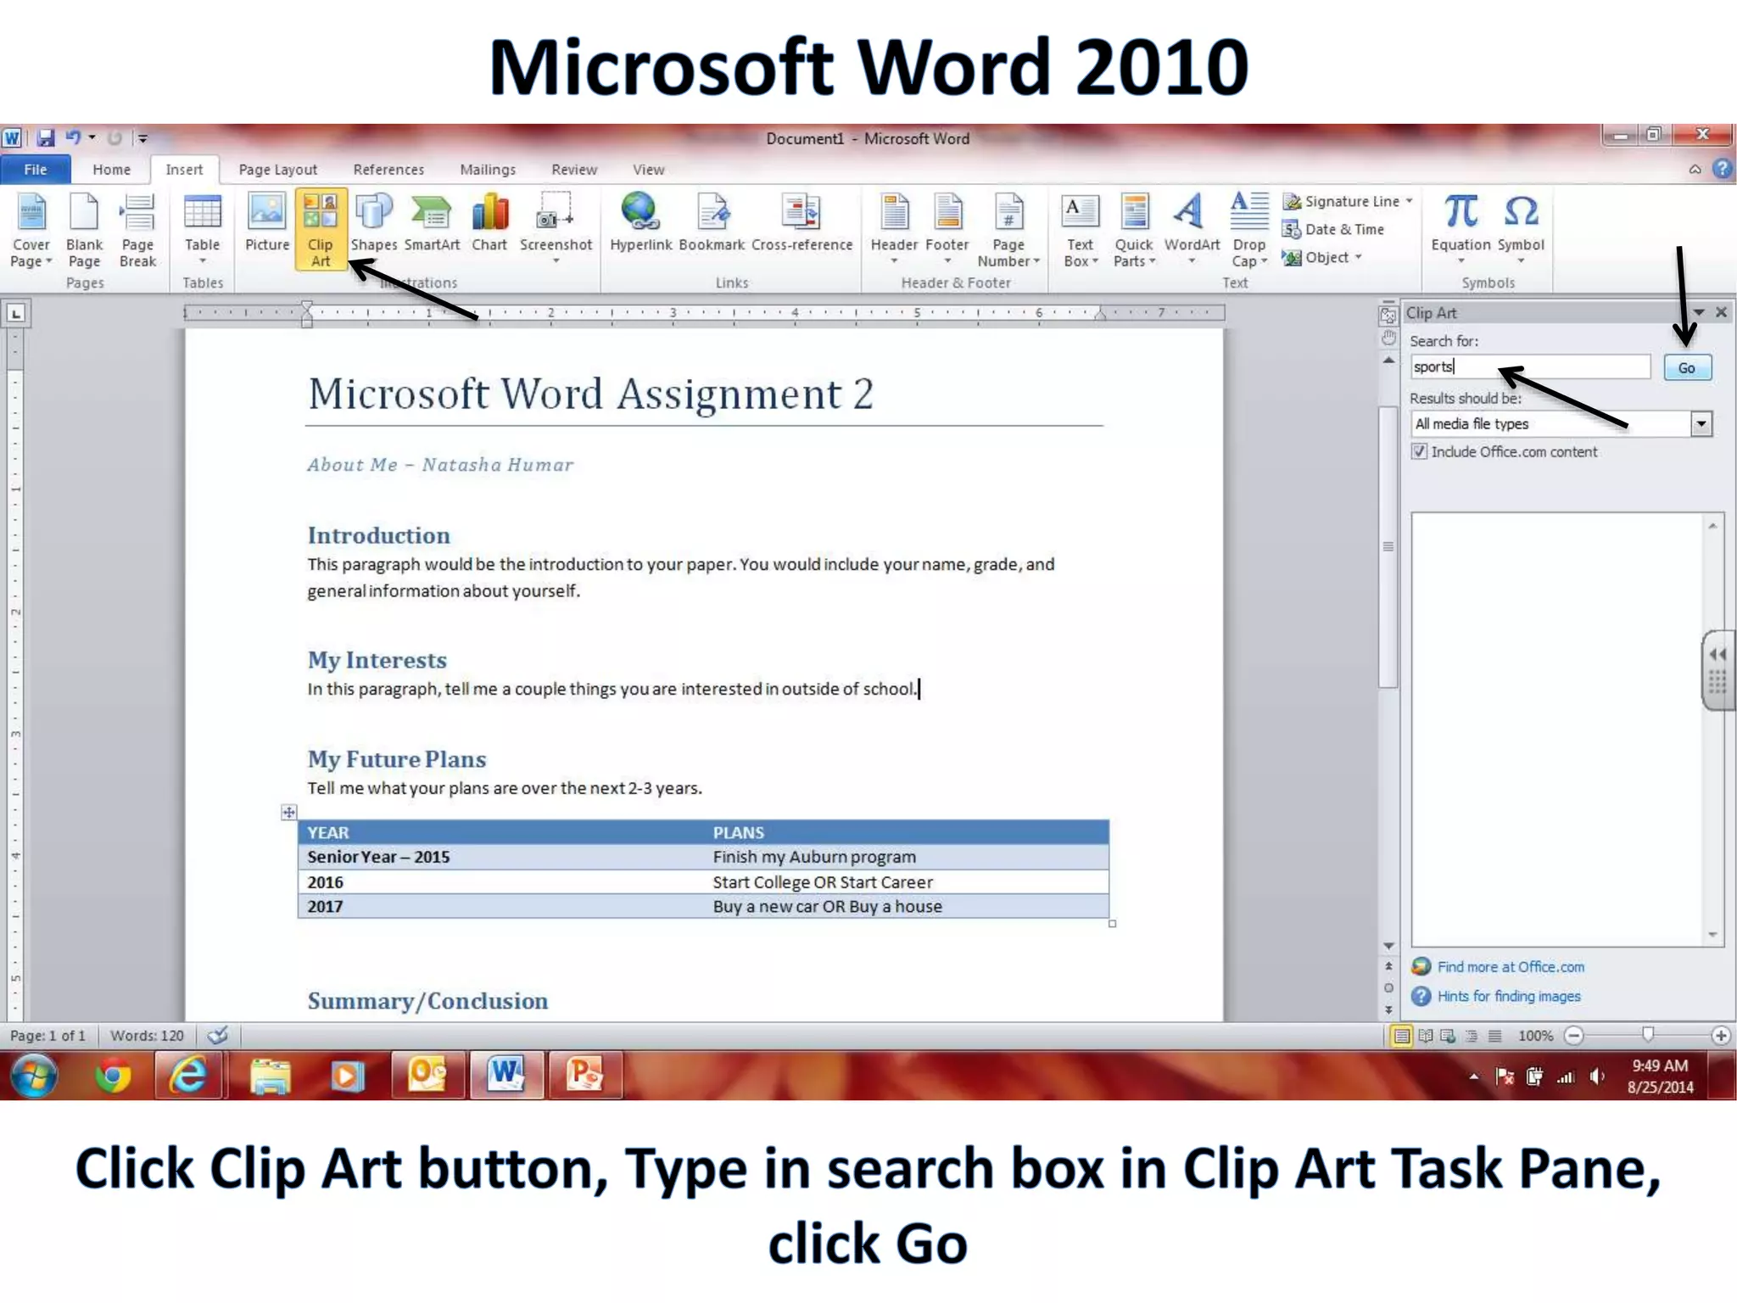The width and height of the screenshot is (1737, 1303).
Task: Open Find more at Office.com link
Action: coord(1511,967)
